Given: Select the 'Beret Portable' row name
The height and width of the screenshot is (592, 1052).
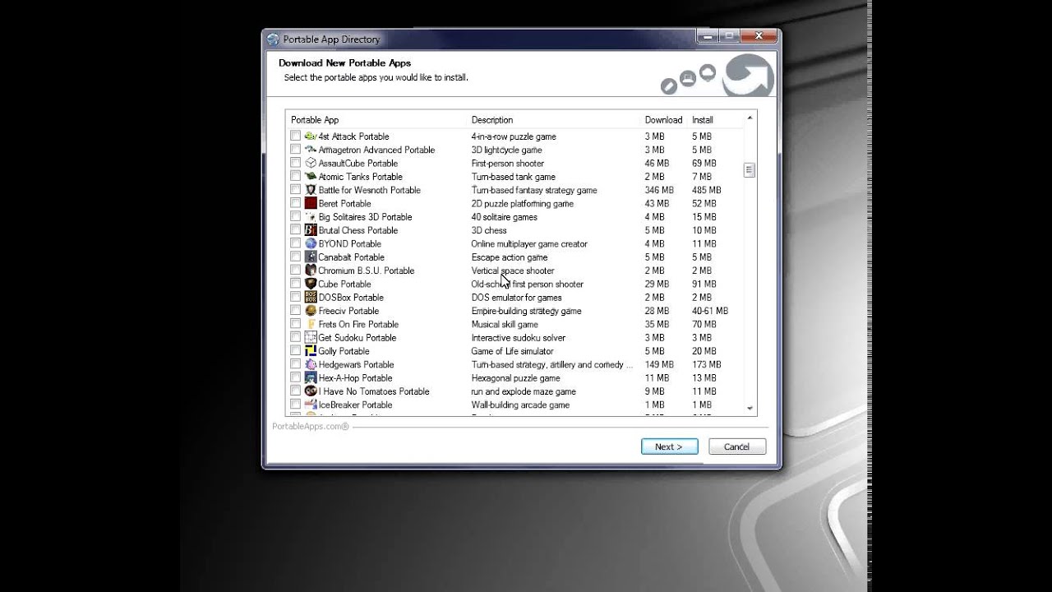Looking at the screenshot, I should (344, 203).
